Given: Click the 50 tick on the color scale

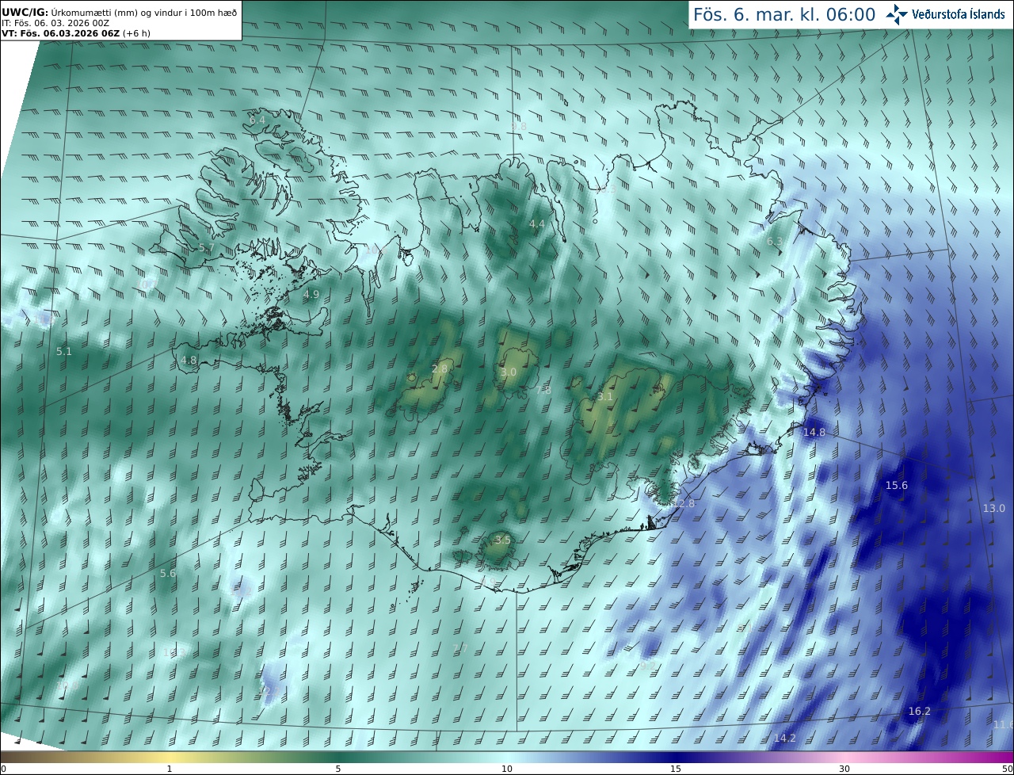Looking at the screenshot, I should (1007, 769).
